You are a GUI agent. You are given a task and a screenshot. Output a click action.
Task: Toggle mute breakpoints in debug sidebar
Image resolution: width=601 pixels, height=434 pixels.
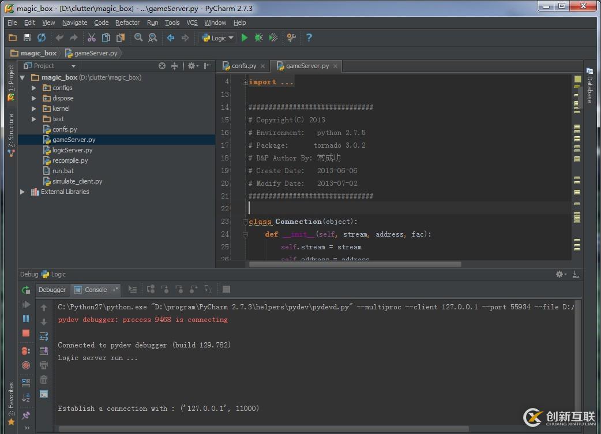26,365
